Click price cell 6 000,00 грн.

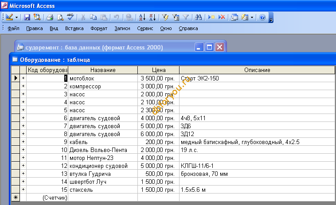tap(159, 134)
